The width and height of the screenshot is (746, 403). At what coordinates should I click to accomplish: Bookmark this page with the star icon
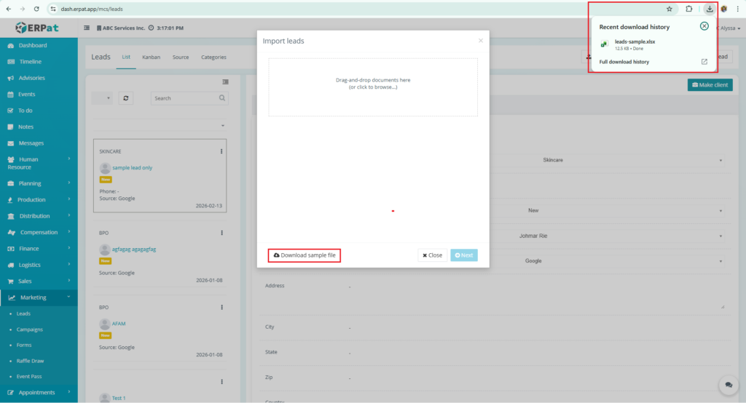(669, 9)
